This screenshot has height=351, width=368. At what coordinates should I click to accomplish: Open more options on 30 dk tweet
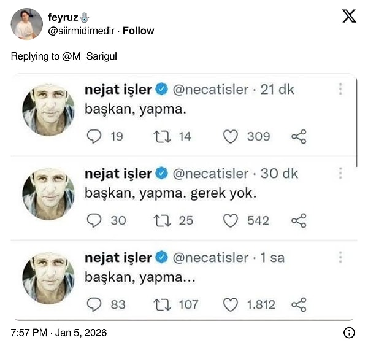339,174
